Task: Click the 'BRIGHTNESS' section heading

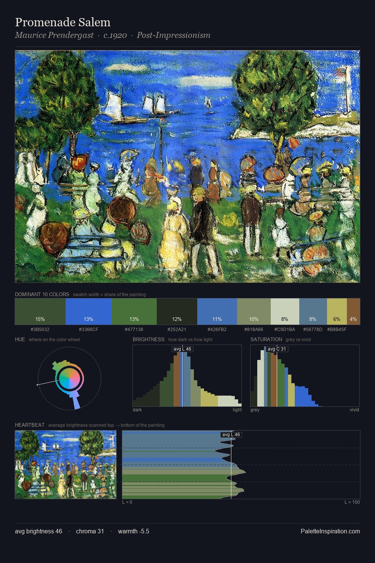Action: click(148, 339)
